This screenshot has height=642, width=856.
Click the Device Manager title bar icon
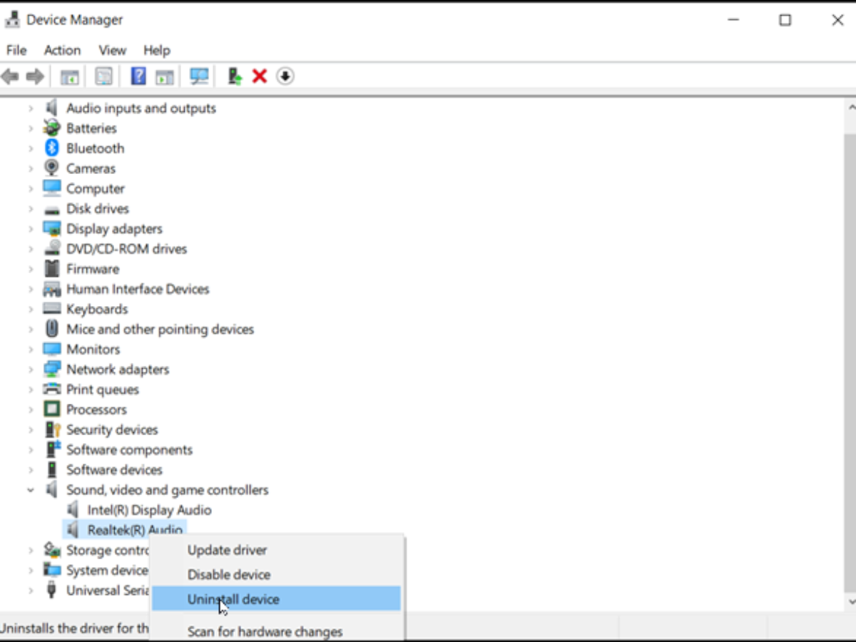tap(12, 20)
